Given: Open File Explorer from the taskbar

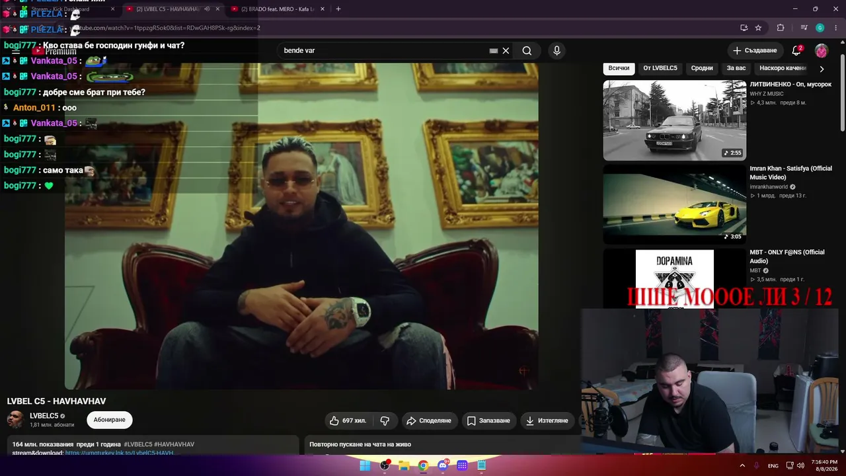Looking at the screenshot, I should click(404, 465).
